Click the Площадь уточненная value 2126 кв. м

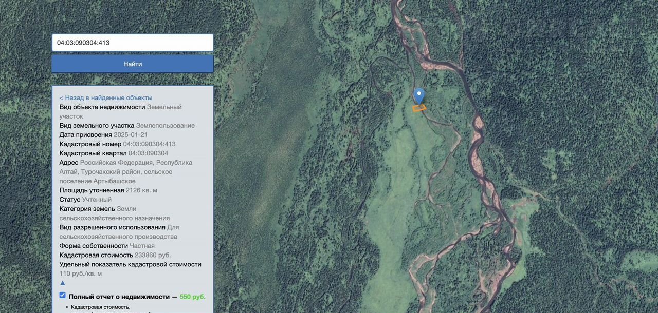141,190
